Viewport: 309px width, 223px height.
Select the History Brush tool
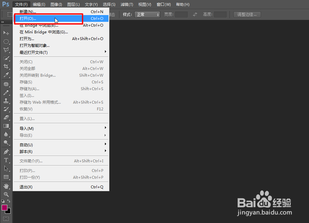click(x=6, y=109)
